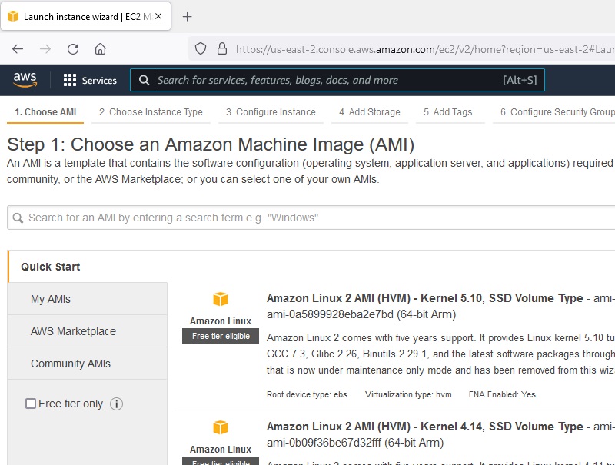Open new browser tab with plus icon
The width and height of the screenshot is (615, 465).
(187, 16)
